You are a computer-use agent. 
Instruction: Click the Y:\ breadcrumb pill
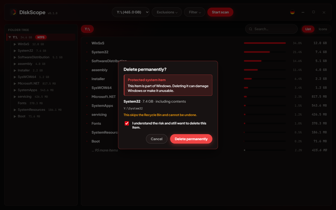pos(87,29)
